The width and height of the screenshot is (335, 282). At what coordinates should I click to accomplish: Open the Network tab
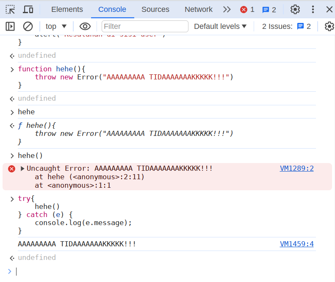199,9
